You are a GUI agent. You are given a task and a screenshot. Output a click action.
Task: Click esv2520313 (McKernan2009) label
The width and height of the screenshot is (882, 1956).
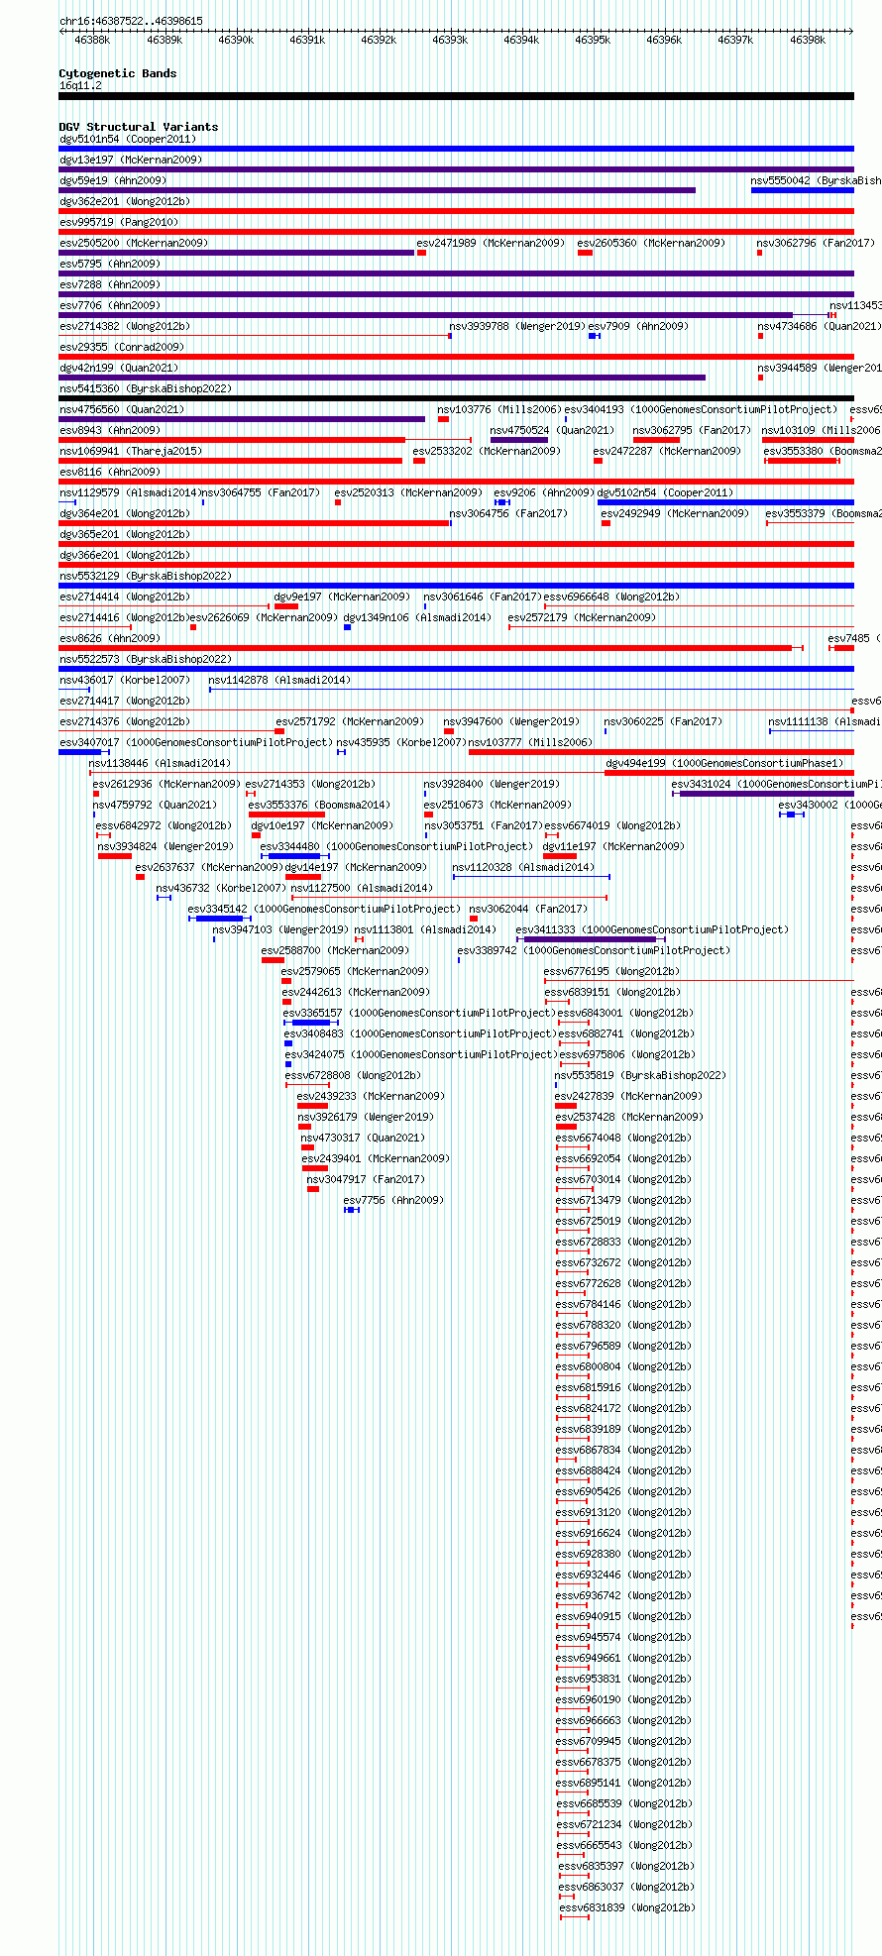[408, 492]
